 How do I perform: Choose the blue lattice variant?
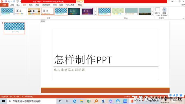(105, 12)
